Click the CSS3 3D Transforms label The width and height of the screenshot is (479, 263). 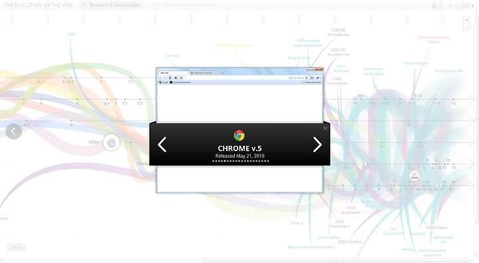pyautogui.click(x=338, y=53)
